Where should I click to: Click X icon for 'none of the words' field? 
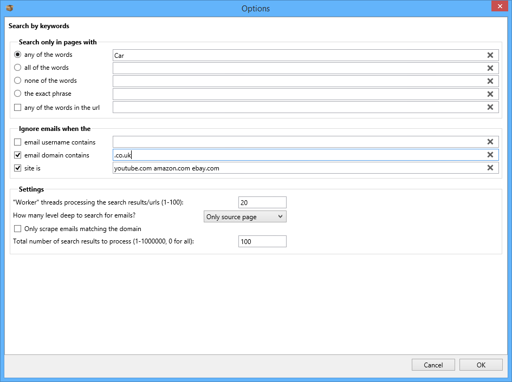pyautogui.click(x=490, y=81)
